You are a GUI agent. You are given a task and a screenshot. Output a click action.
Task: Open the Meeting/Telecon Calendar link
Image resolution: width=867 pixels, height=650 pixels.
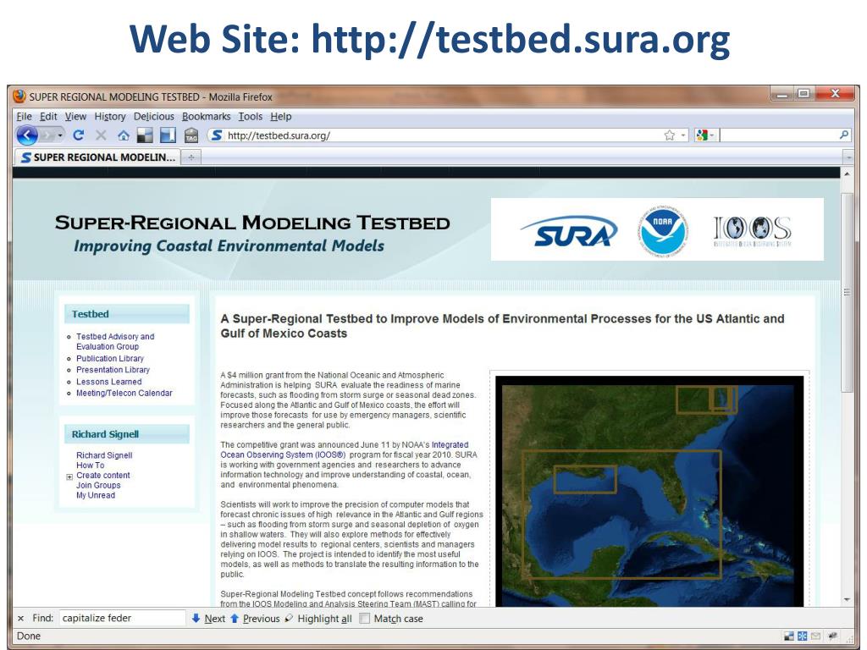[124, 393]
